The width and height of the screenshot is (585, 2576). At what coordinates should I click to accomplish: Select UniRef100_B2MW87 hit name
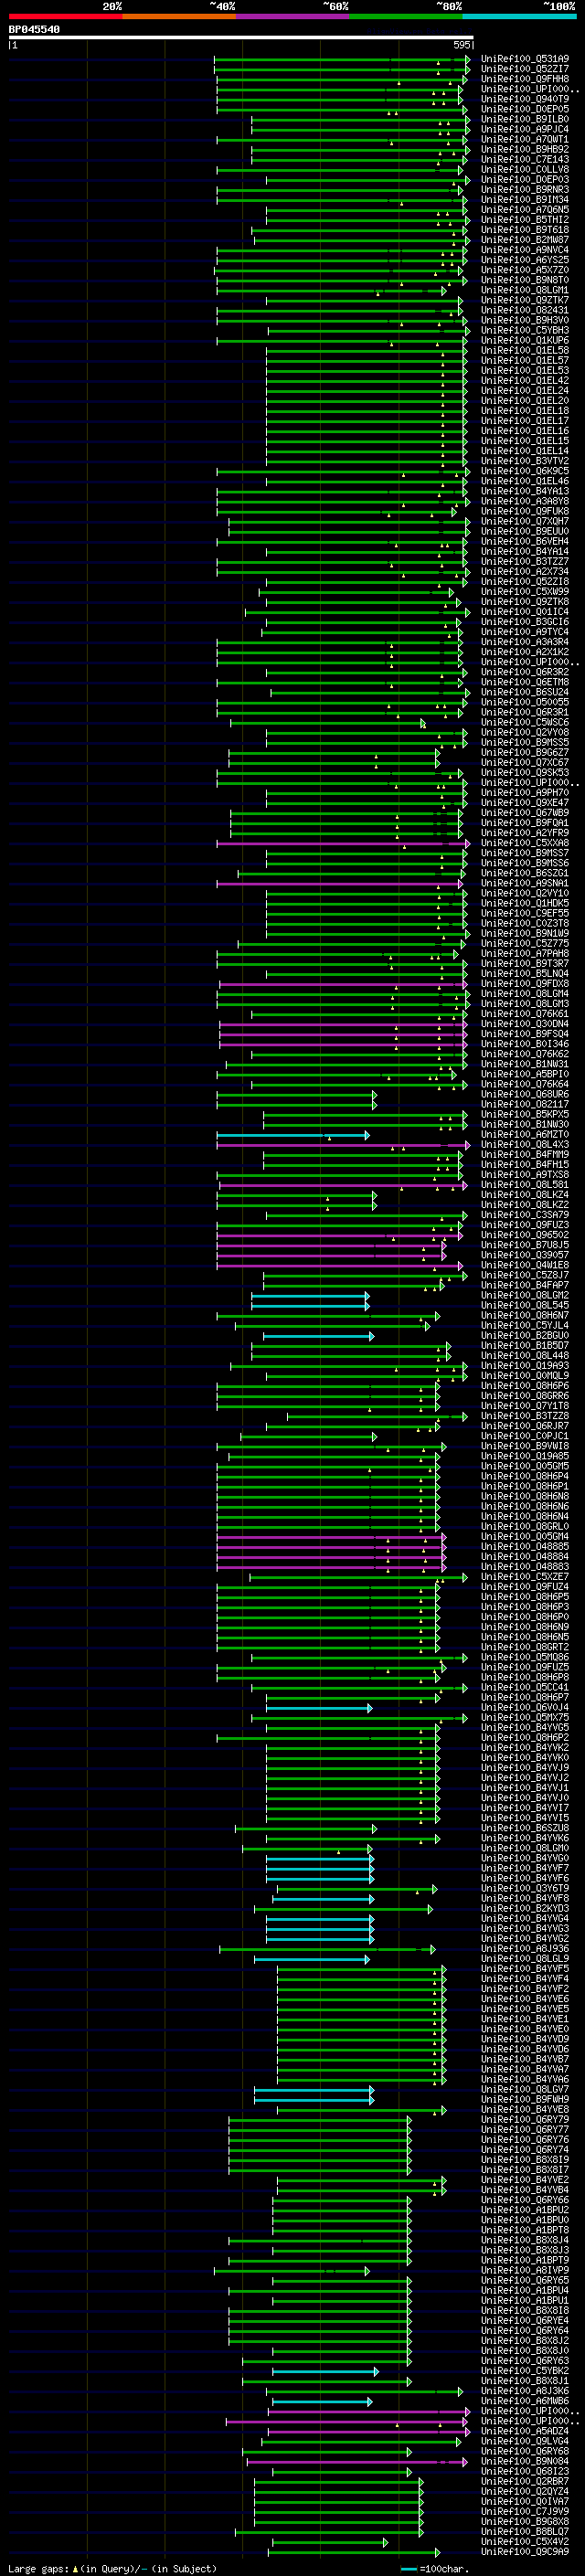coord(525,240)
